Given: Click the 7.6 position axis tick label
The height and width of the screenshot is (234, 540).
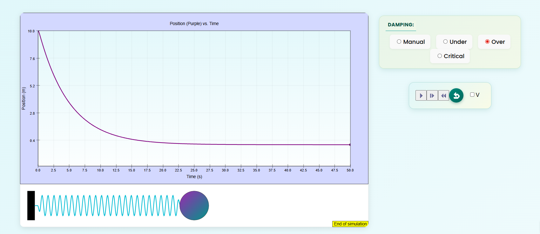Looking at the screenshot, I should click(x=32, y=59).
